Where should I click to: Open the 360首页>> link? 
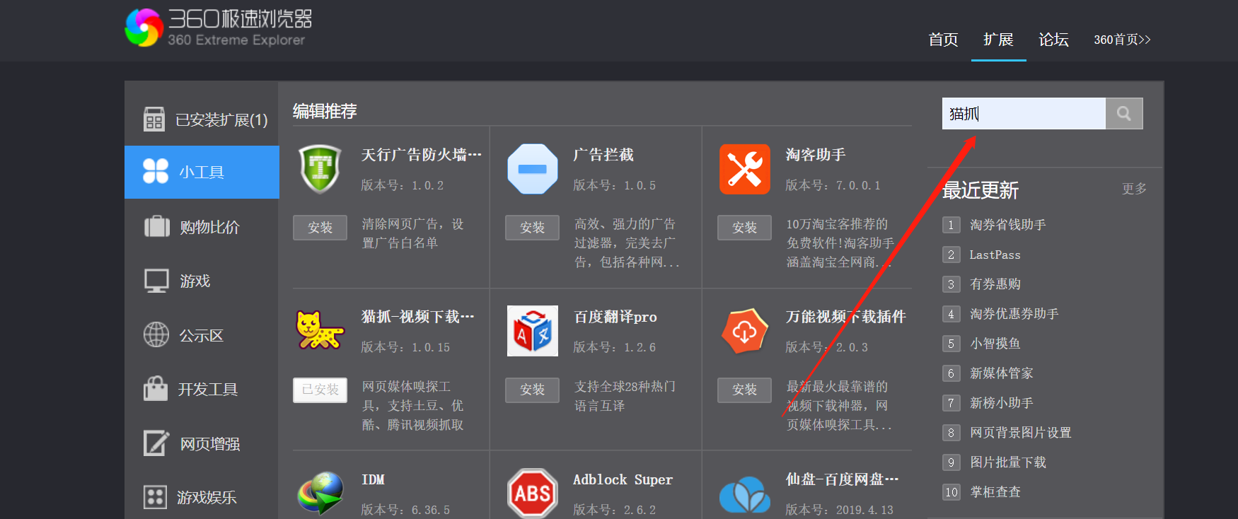pyautogui.click(x=1123, y=40)
